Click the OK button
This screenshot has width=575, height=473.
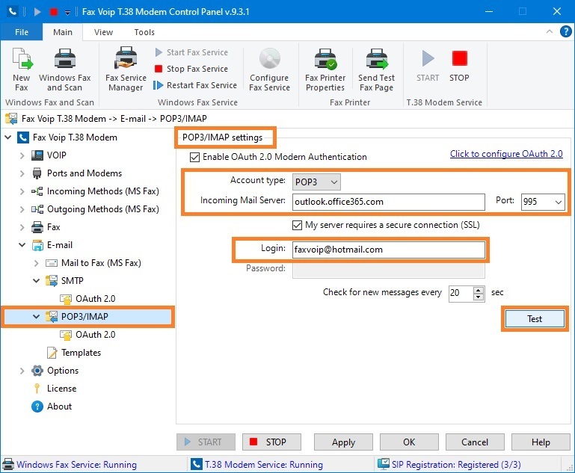pos(409,442)
